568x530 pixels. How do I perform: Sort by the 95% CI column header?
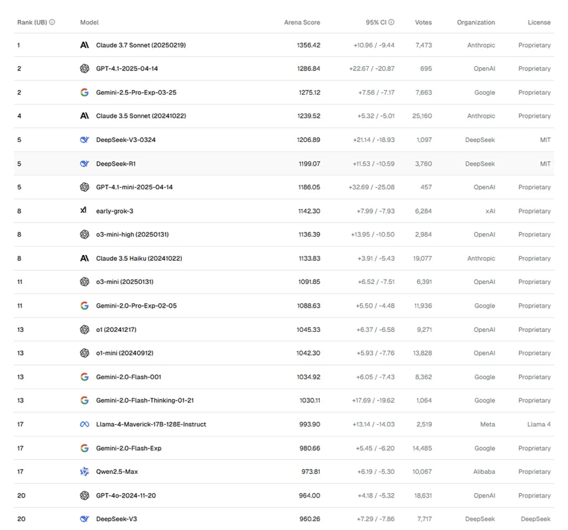pyautogui.click(x=376, y=22)
